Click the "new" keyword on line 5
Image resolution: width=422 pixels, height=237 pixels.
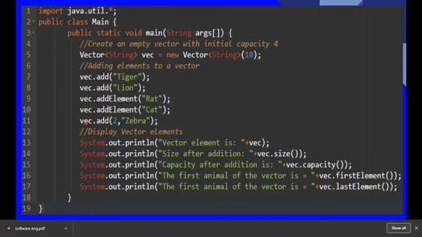173,55
